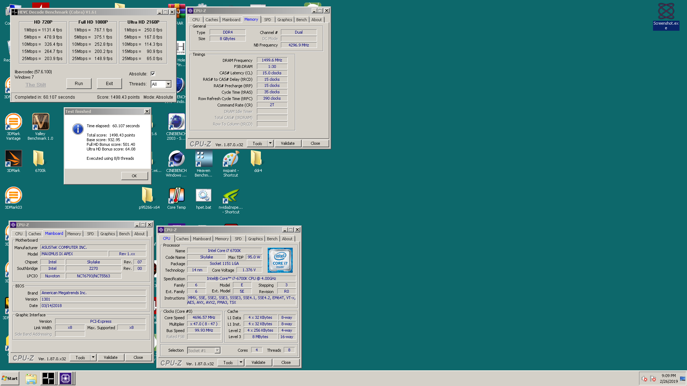Open Bench tab in CPU tab CPU-Z window
Viewport: 687px width, 386px height.
click(272, 239)
